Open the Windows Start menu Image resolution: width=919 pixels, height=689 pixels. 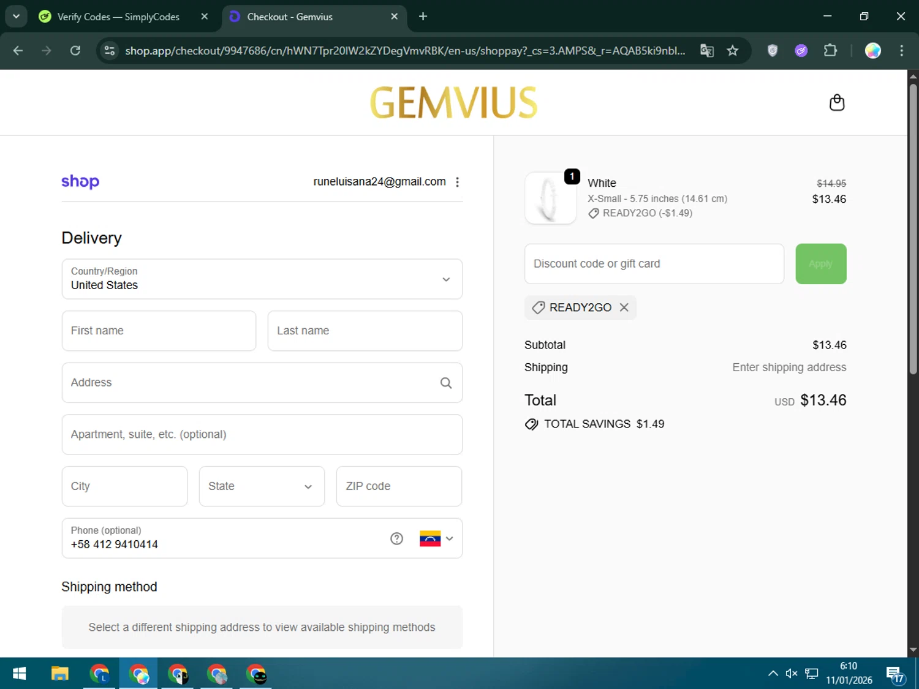(19, 674)
